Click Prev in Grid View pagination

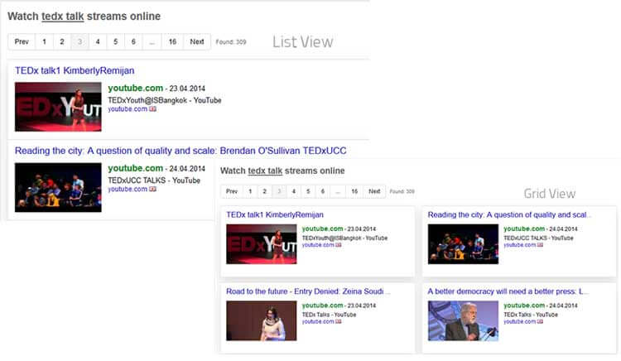click(232, 191)
